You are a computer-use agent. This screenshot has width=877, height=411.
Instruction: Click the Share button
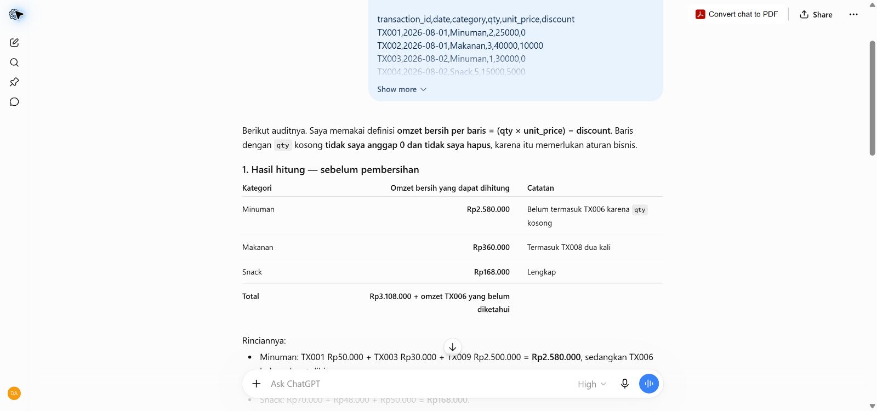[816, 15]
